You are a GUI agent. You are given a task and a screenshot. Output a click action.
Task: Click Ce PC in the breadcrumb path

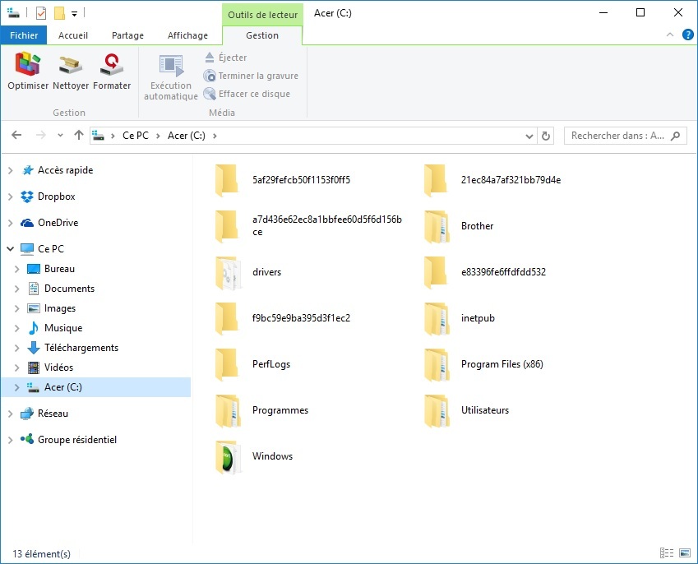[136, 136]
